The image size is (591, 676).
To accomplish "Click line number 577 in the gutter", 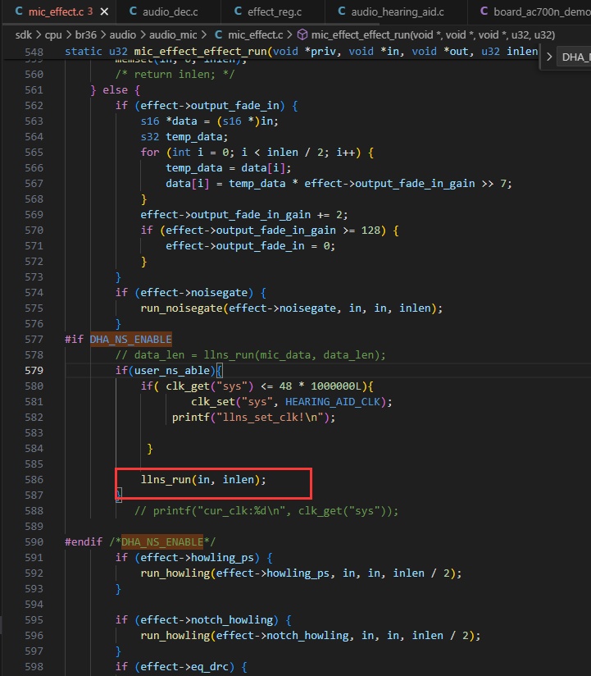I will 34,340.
